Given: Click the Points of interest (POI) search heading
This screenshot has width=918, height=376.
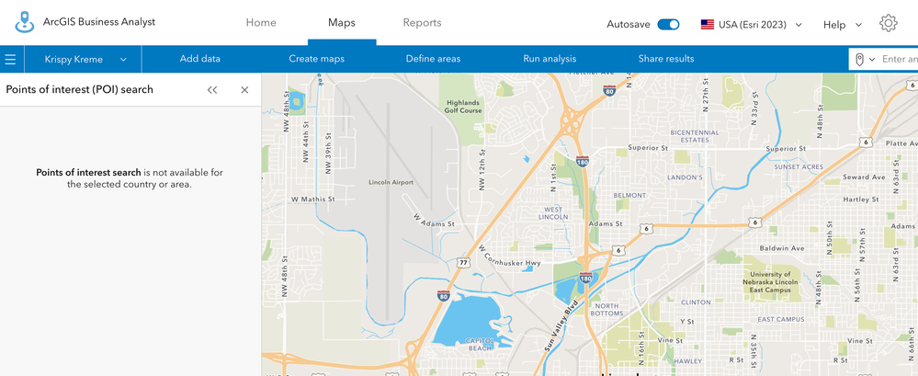Looking at the screenshot, I should tap(80, 89).
